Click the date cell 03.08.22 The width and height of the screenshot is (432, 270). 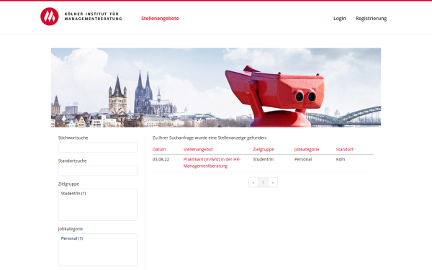pyautogui.click(x=161, y=159)
